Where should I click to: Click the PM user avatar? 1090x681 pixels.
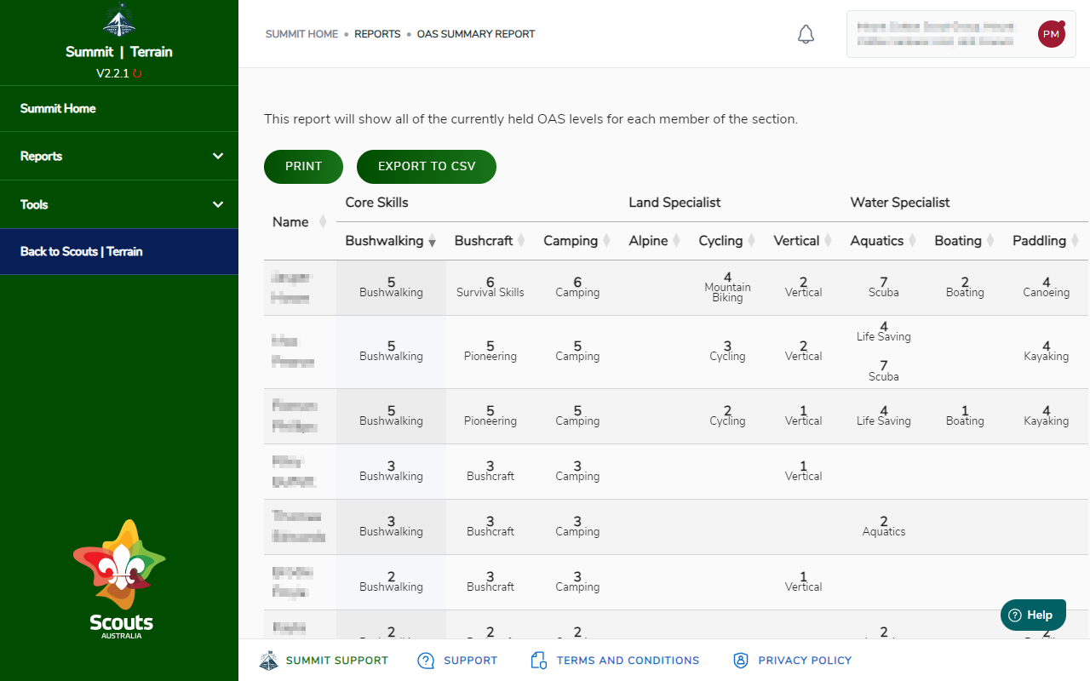[1051, 34]
